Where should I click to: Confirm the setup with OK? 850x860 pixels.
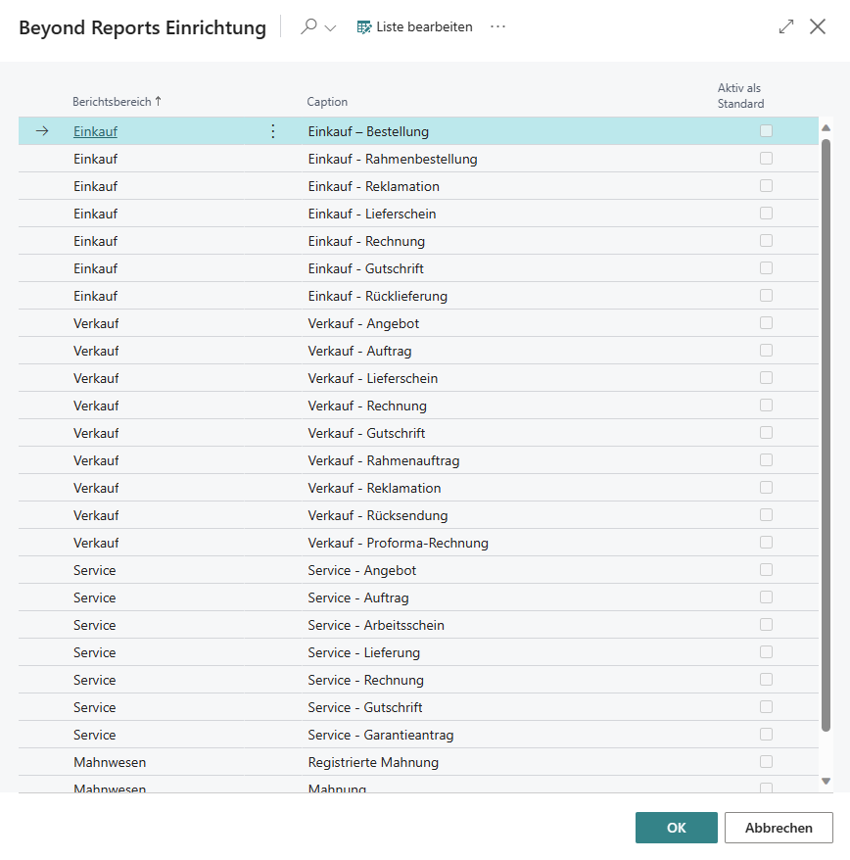click(x=676, y=827)
